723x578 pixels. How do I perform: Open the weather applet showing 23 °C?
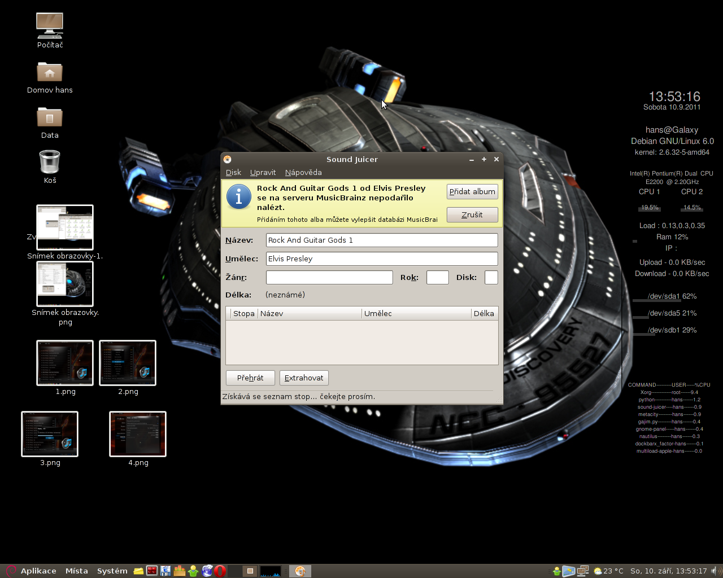coord(608,571)
